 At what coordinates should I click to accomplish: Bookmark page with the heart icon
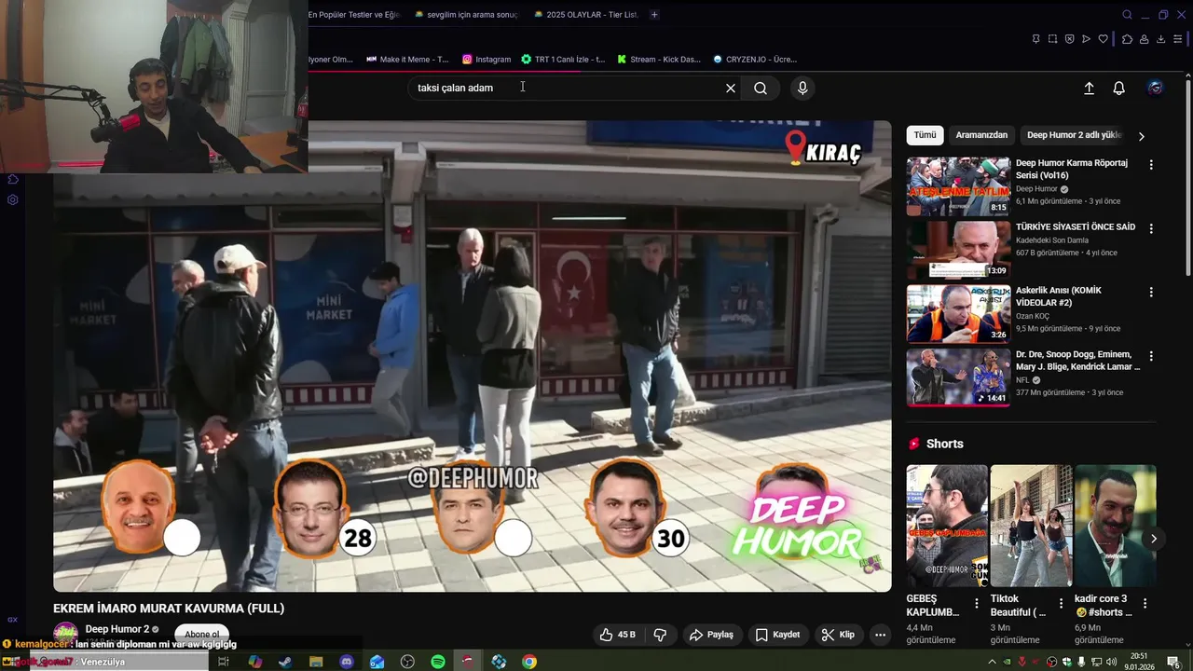coord(1103,39)
